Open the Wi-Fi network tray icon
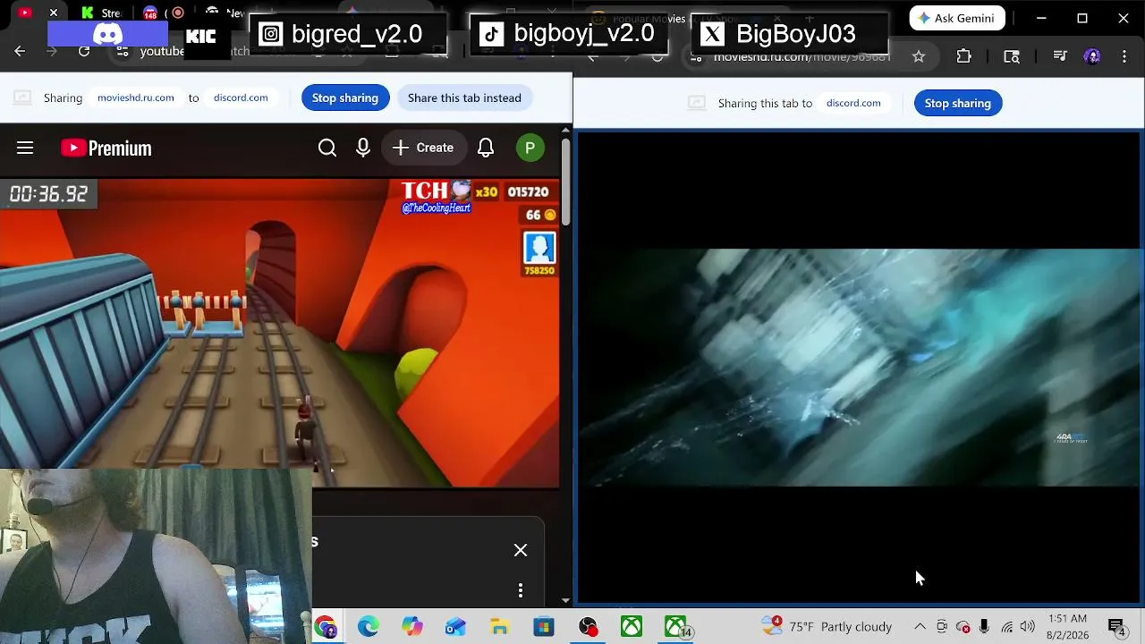Screen dimensions: 1145x644 [x=1007, y=627]
